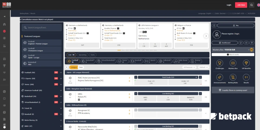Open Results 2:1 icon
The image size is (260, 130).
(x=246, y=77)
